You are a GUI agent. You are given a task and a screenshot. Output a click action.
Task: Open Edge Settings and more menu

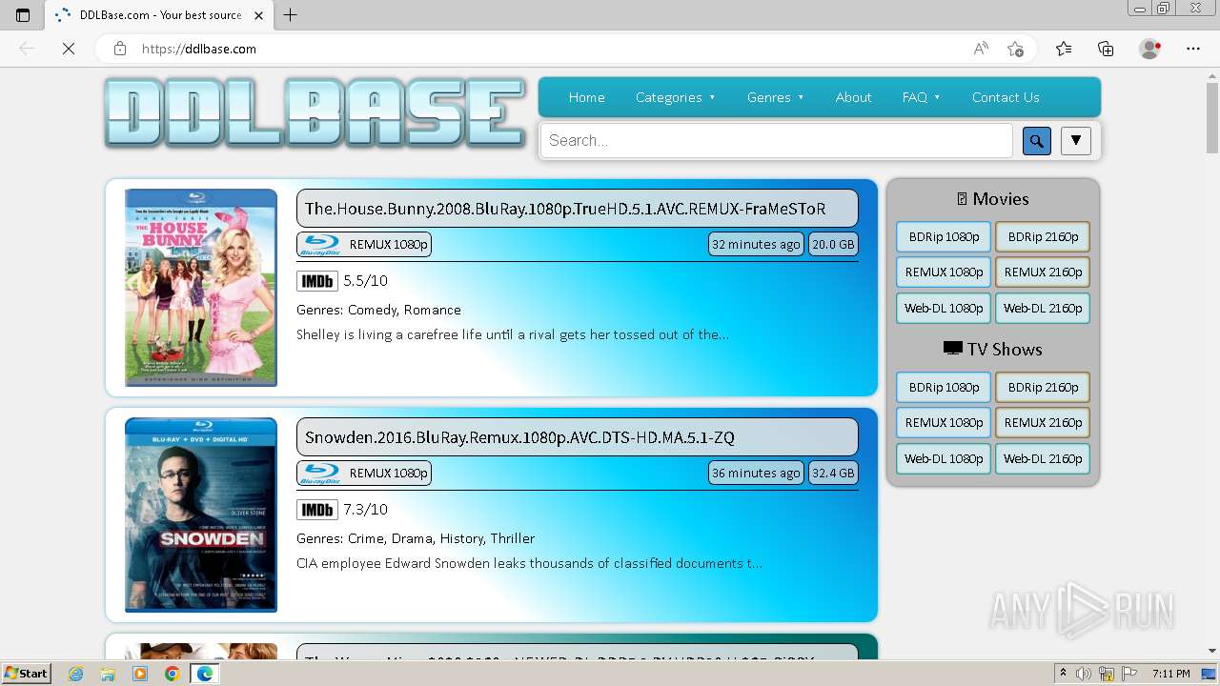(x=1193, y=49)
